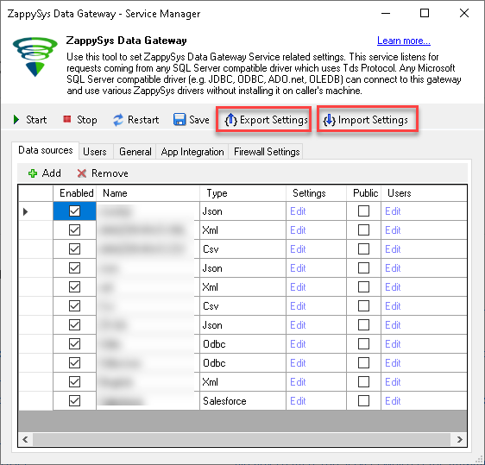Screen dimensions: 485x465
Task: Edit settings for the Salesforce data source
Action: (298, 401)
